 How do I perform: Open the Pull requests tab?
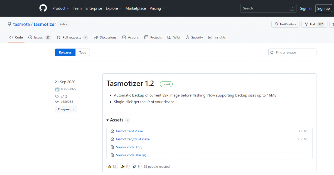(x=72, y=37)
